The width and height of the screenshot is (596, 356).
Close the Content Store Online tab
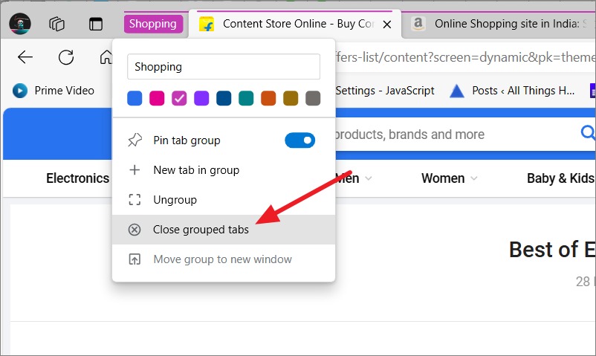coord(387,25)
